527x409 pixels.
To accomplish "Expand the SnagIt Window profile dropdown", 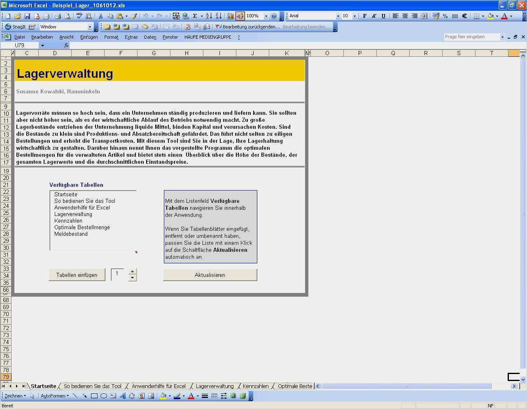I will (90, 27).
